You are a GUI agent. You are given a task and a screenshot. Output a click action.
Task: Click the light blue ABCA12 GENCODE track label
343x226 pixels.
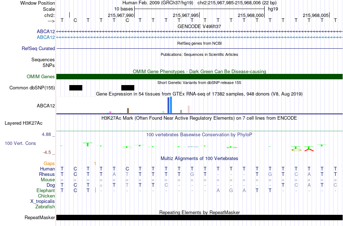pyautogui.click(x=46, y=37)
